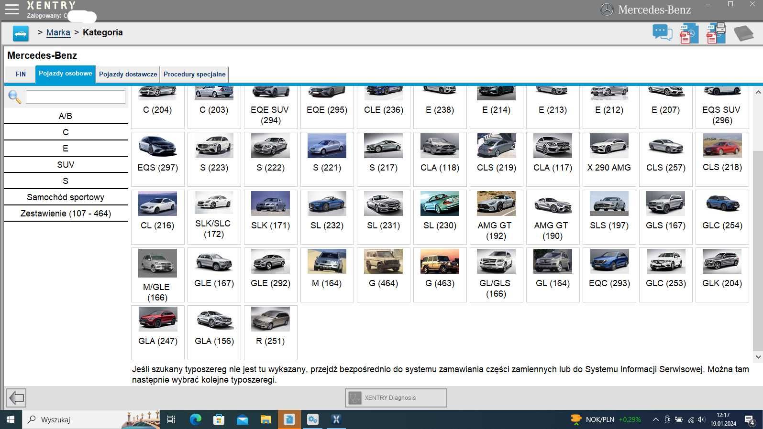The width and height of the screenshot is (763, 429).
Task: Choose SL (232) roadster
Action: [x=327, y=217]
